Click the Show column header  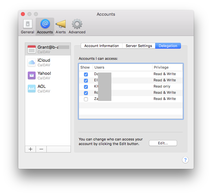86,67
